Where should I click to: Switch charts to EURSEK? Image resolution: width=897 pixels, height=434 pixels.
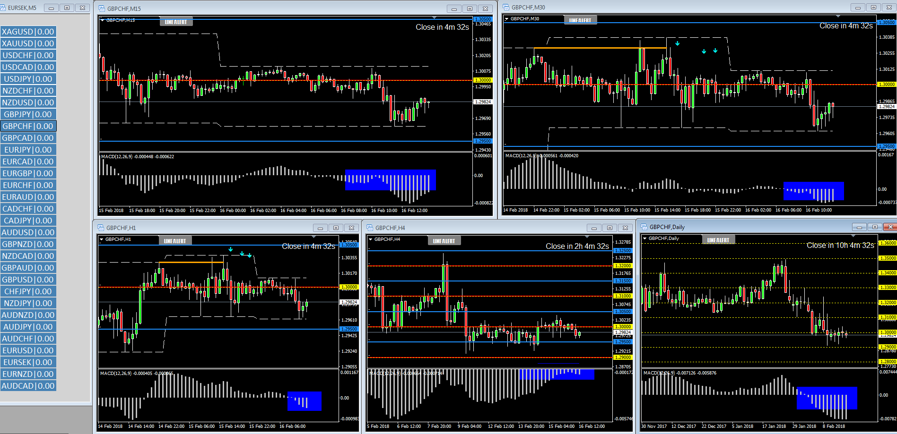point(28,362)
